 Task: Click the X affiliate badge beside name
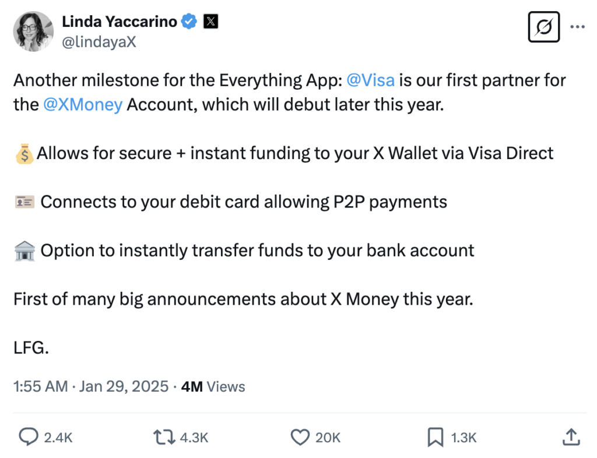pyautogui.click(x=210, y=22)
